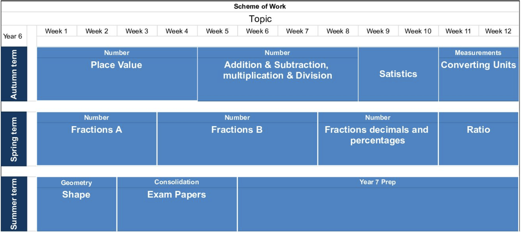Select the Year 6 label cell

13,36
